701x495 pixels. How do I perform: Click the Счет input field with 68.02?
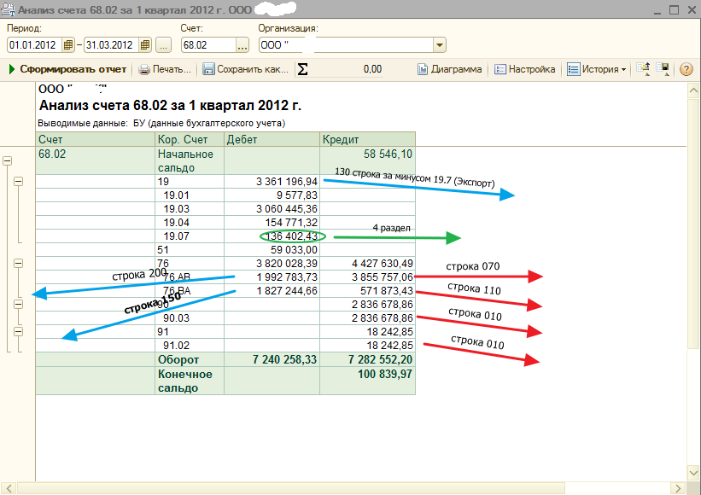click(x=206, y=45)
